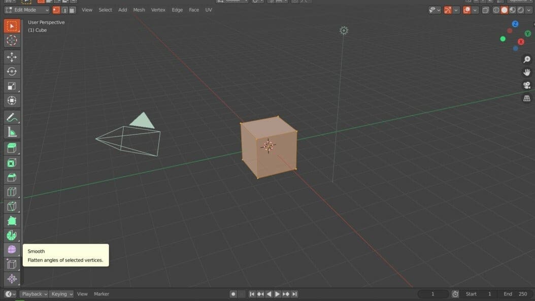
Task: Jump to next keyframe
Action: [x=286, y=294]
